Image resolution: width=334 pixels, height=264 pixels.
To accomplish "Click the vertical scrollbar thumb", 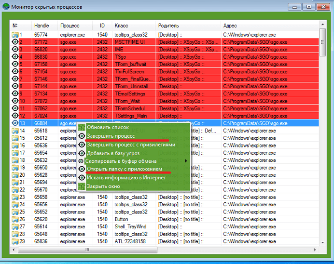I will [322, 42].
